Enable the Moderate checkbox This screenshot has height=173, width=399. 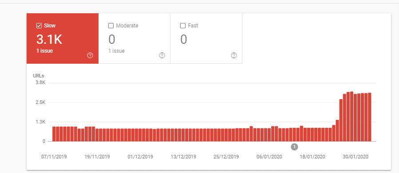click(x=111, y=26)
